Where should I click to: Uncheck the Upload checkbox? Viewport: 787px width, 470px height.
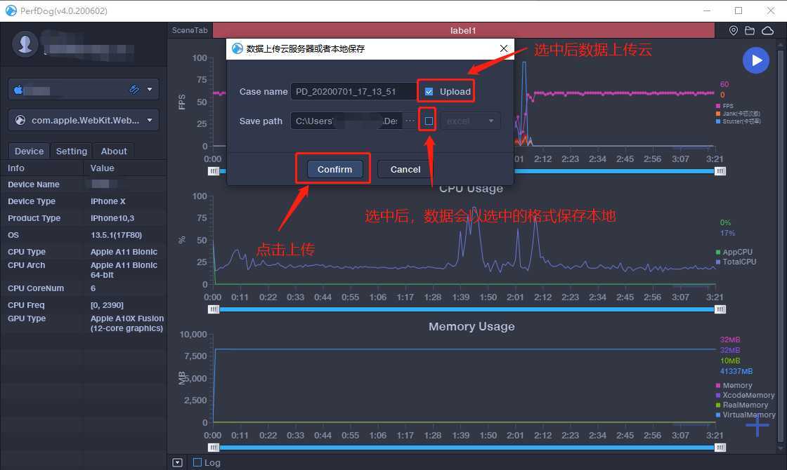coord(429,92)
